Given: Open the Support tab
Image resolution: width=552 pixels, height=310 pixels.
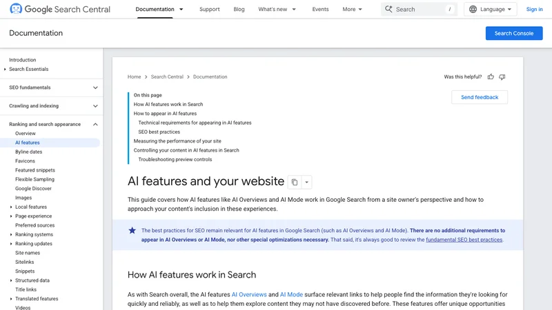Looking at the screenshot, I should click(x=210, y=9).
